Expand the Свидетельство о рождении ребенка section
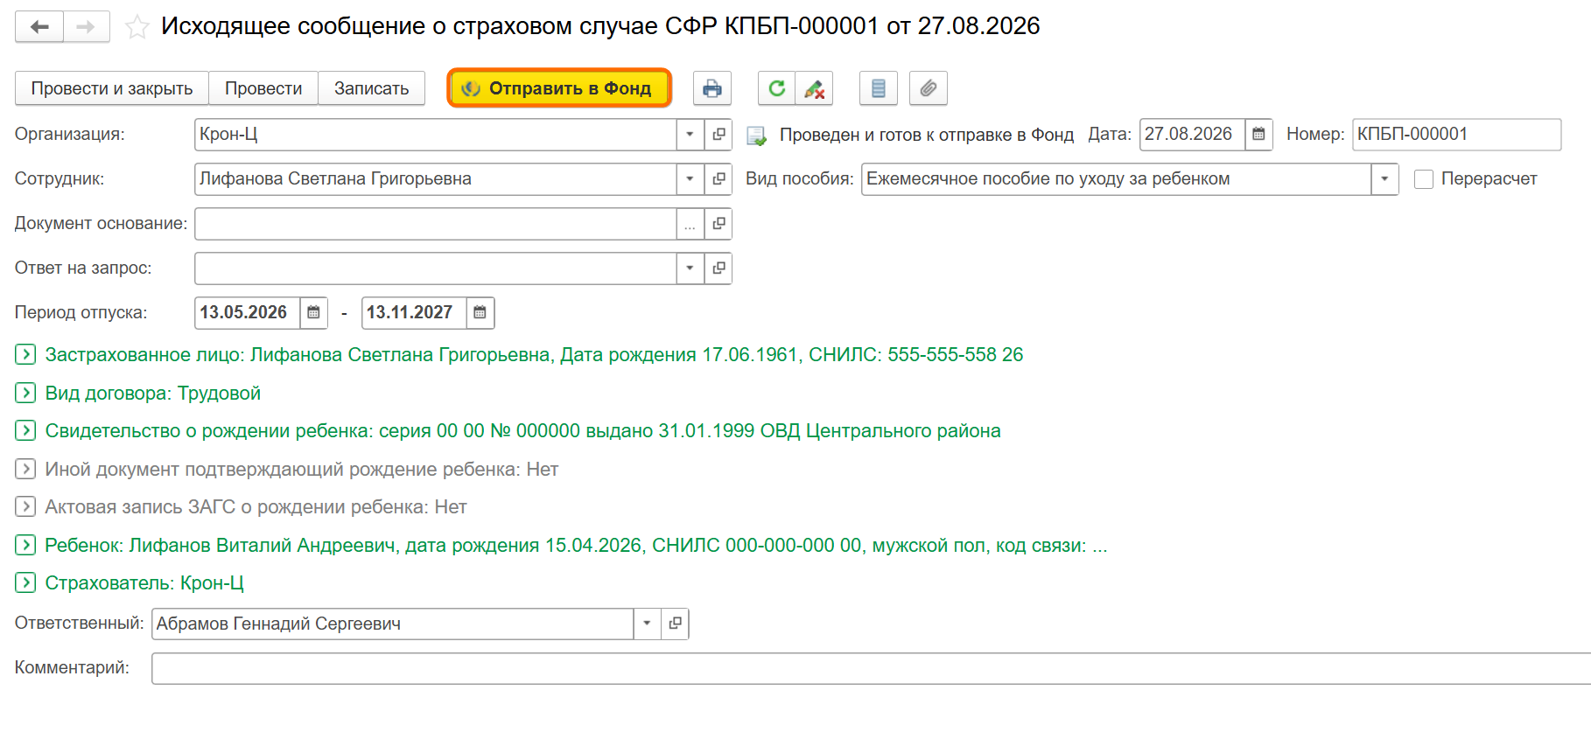 click(25, 430)
